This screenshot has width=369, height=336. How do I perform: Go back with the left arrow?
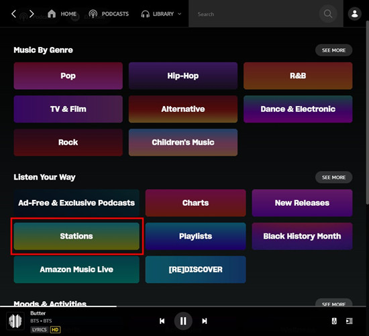[x=13, y=14]
